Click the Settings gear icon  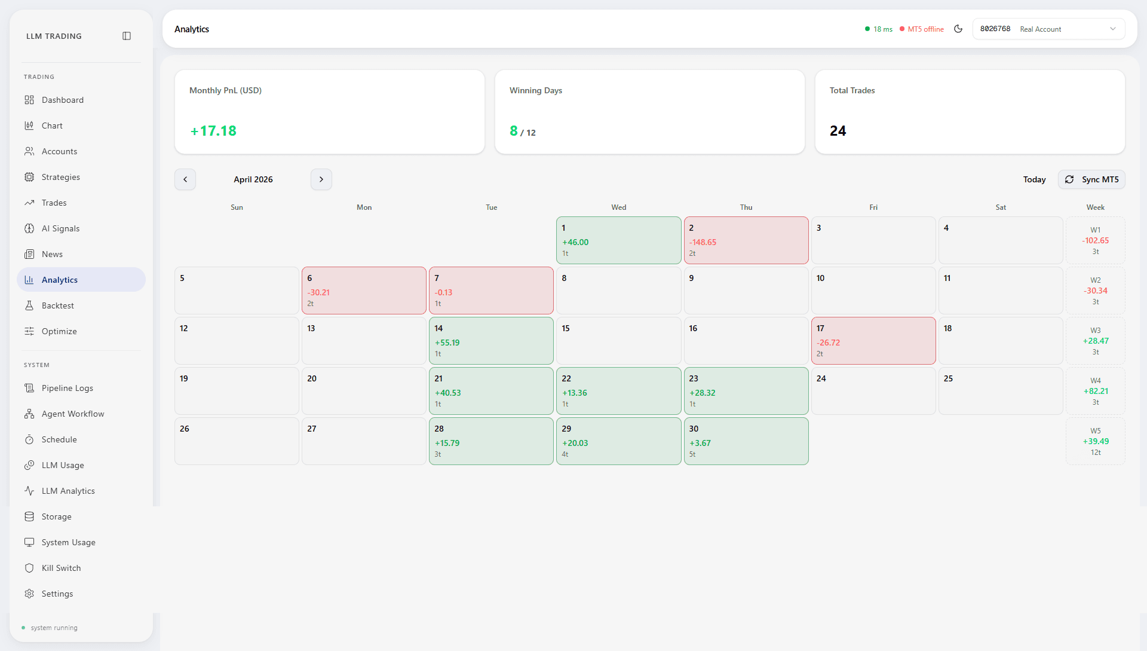pos(29,594)
